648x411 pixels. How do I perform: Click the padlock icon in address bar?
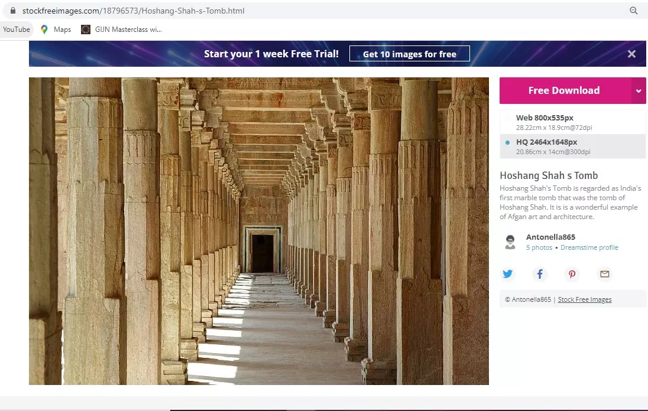pyautogui.click(x=13, y=11)
